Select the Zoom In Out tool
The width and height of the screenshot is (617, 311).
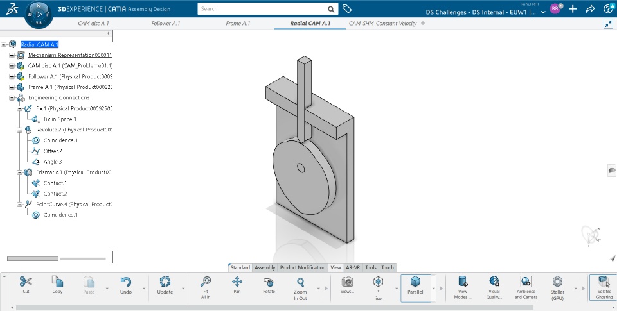point(300,289)
